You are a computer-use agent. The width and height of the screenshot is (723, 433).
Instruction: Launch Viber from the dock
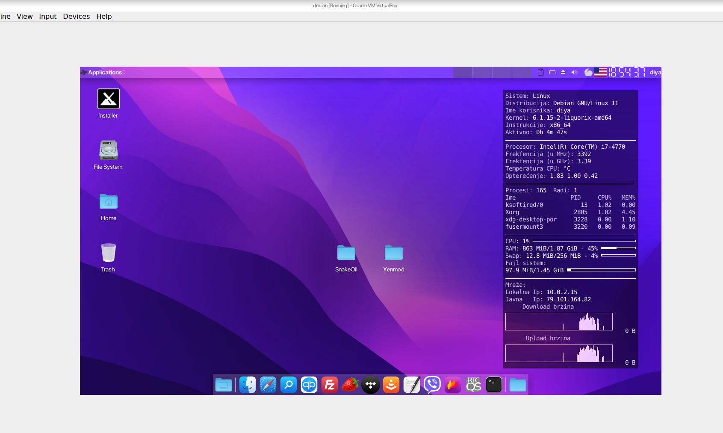432,385
